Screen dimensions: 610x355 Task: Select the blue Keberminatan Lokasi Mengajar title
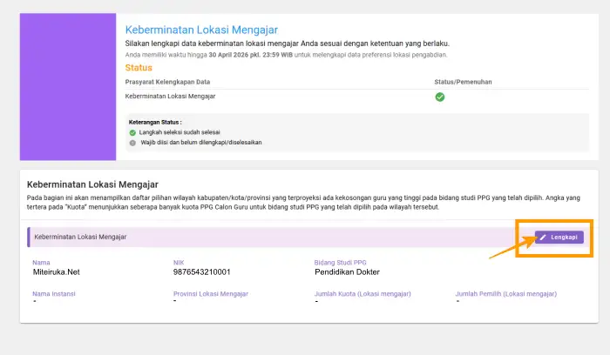pos(201,30)
